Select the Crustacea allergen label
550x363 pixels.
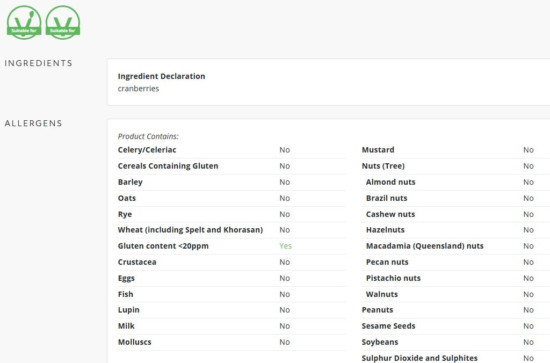(x=137, y=262)
